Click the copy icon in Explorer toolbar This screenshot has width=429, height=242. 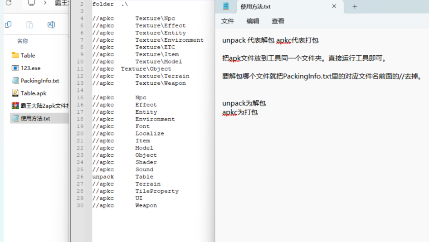click(x=8, y=24)
